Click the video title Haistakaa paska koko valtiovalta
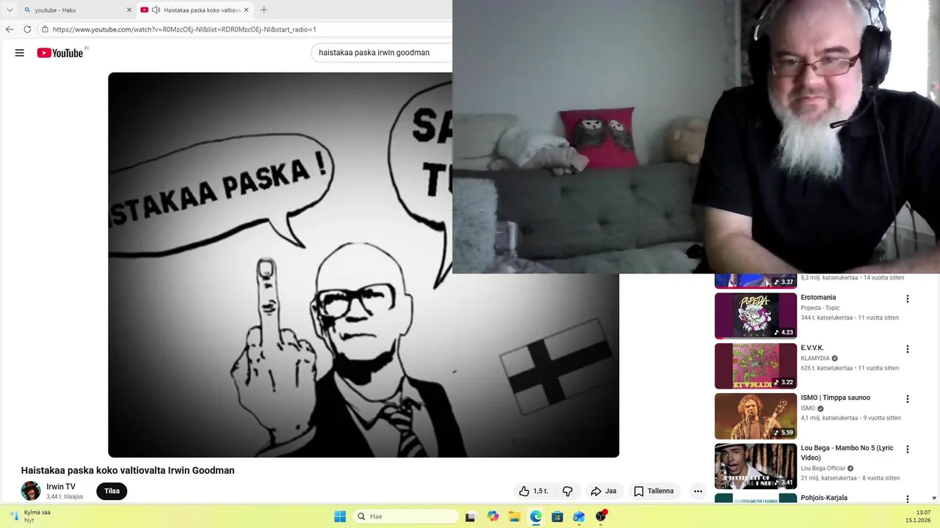The height and width of the screenshot is (528, 940). [128, 471]
